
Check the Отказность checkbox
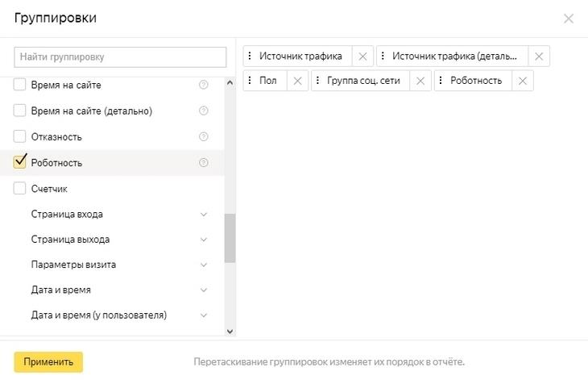[x=20, y=136]
